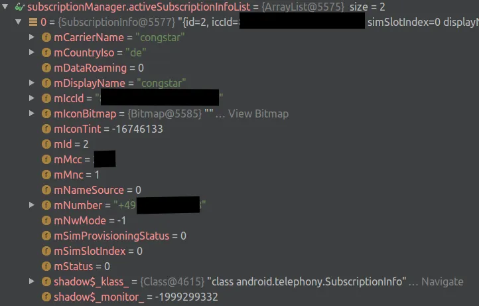Click the field icon beside shadow$_monitor_
This screenshot has height=306, width=479.
tap(46, 297)
